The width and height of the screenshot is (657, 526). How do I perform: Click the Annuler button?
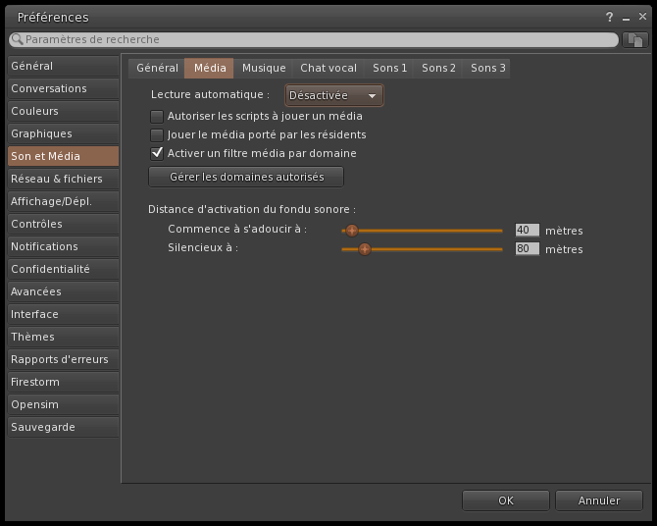(x=598, y=500)
